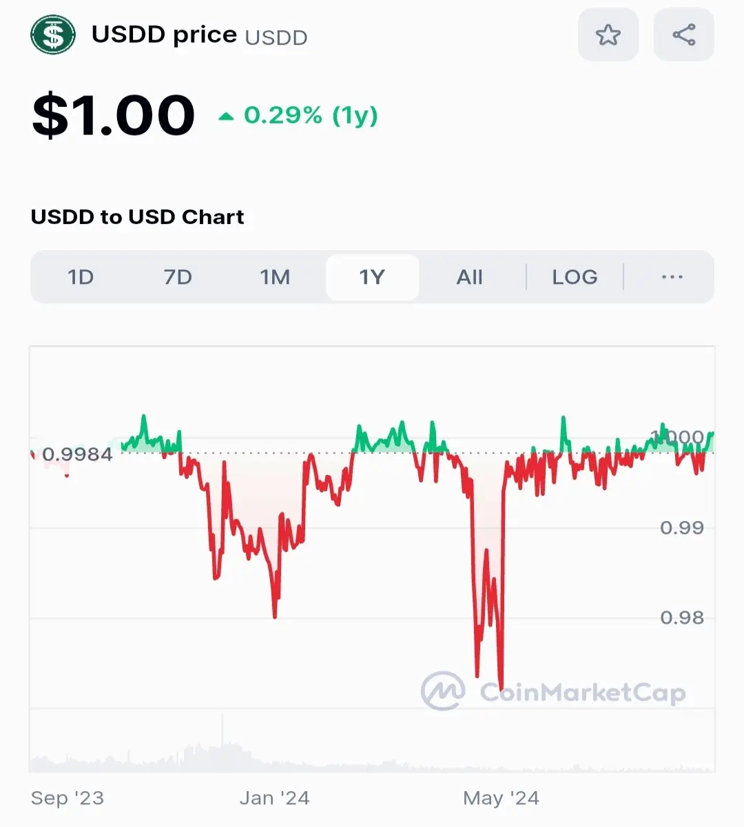This screenshot has height=827, width=744.
Task: Tap the share icon button
Action: coord(683,34)
